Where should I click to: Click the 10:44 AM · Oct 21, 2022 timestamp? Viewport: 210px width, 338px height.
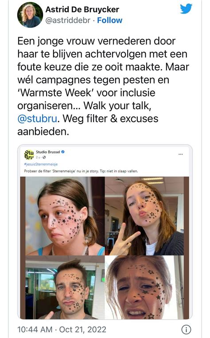[62, 330]
